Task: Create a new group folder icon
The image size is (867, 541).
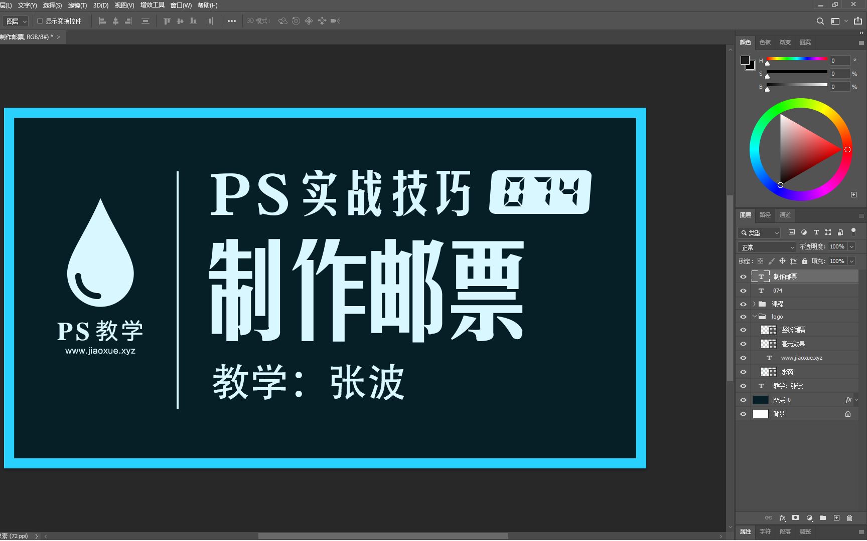Action: click(823, 518)
